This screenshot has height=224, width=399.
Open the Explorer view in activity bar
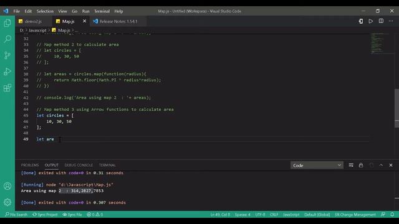(x=7, y=23)
